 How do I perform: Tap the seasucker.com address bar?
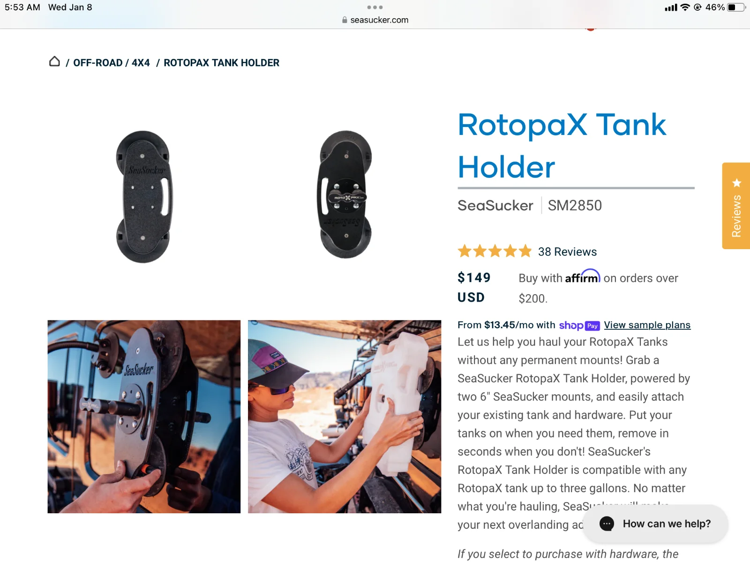pos(375,20)
